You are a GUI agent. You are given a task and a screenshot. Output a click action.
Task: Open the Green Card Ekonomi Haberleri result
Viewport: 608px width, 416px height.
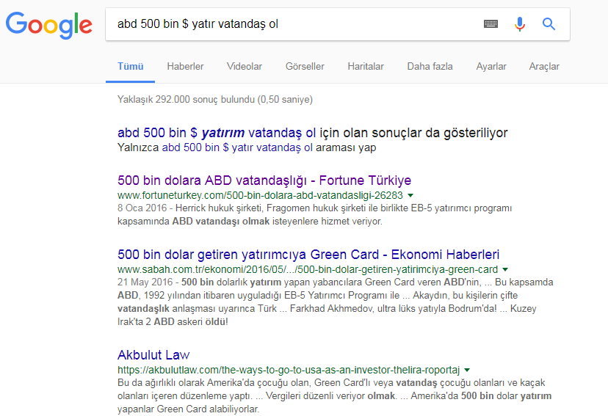[x=308, y=255]
